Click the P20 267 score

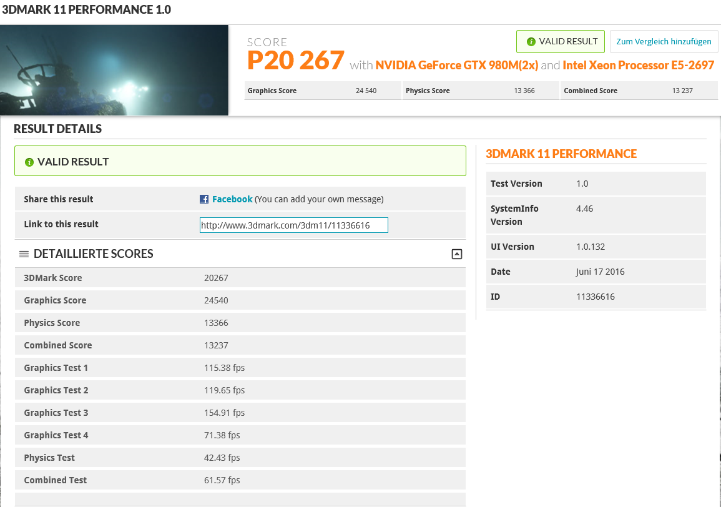296,61
